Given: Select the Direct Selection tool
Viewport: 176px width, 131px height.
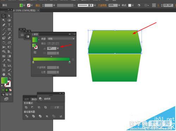Looking at the screenshot, I should [9, 16].
